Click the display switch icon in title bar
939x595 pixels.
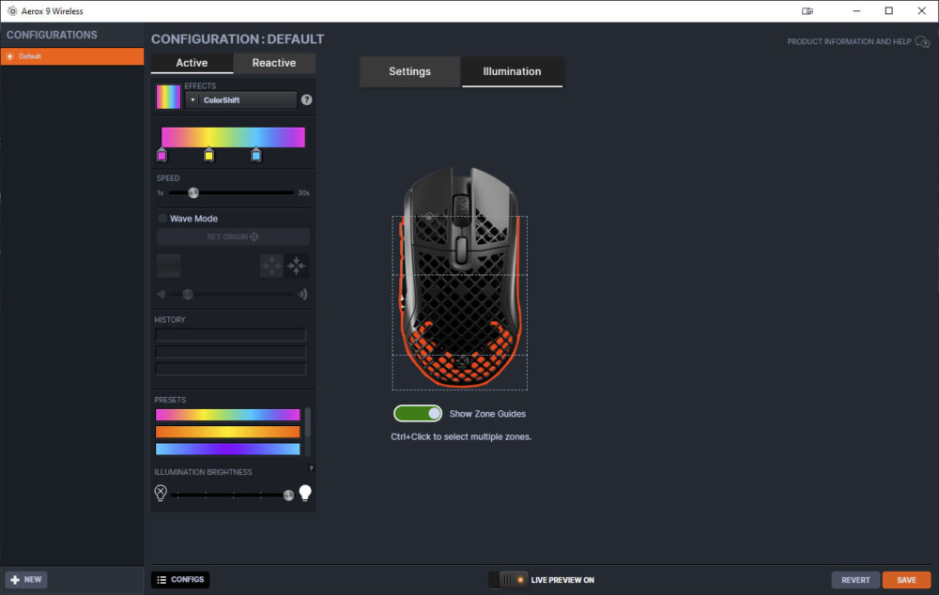click(x=808, y=10)
